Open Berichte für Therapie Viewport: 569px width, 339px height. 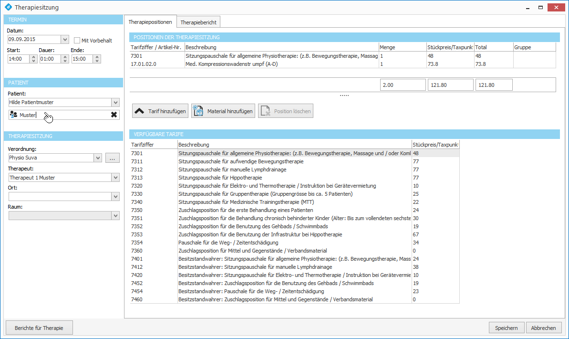point(40,328)
